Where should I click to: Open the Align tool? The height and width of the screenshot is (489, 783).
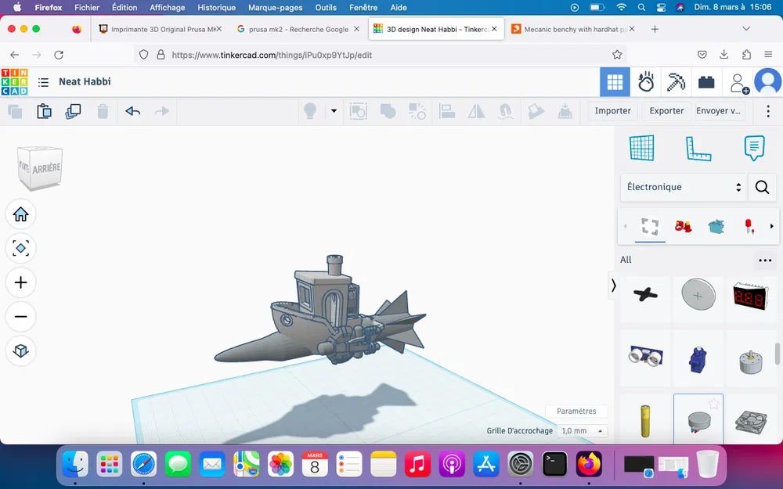[447, 111]
